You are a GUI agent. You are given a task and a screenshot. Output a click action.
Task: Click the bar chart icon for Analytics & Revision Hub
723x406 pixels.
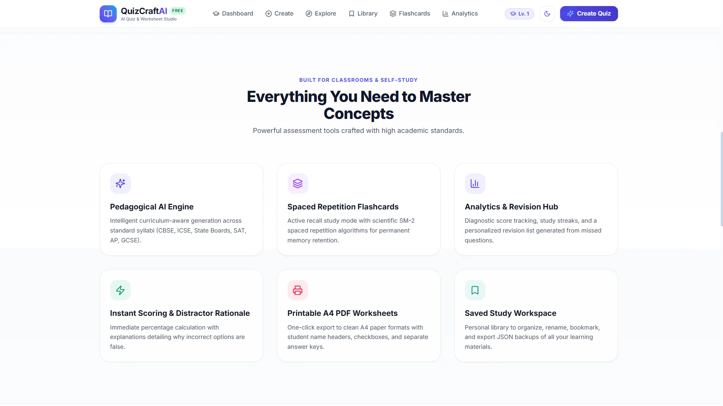tap(475, 184)
